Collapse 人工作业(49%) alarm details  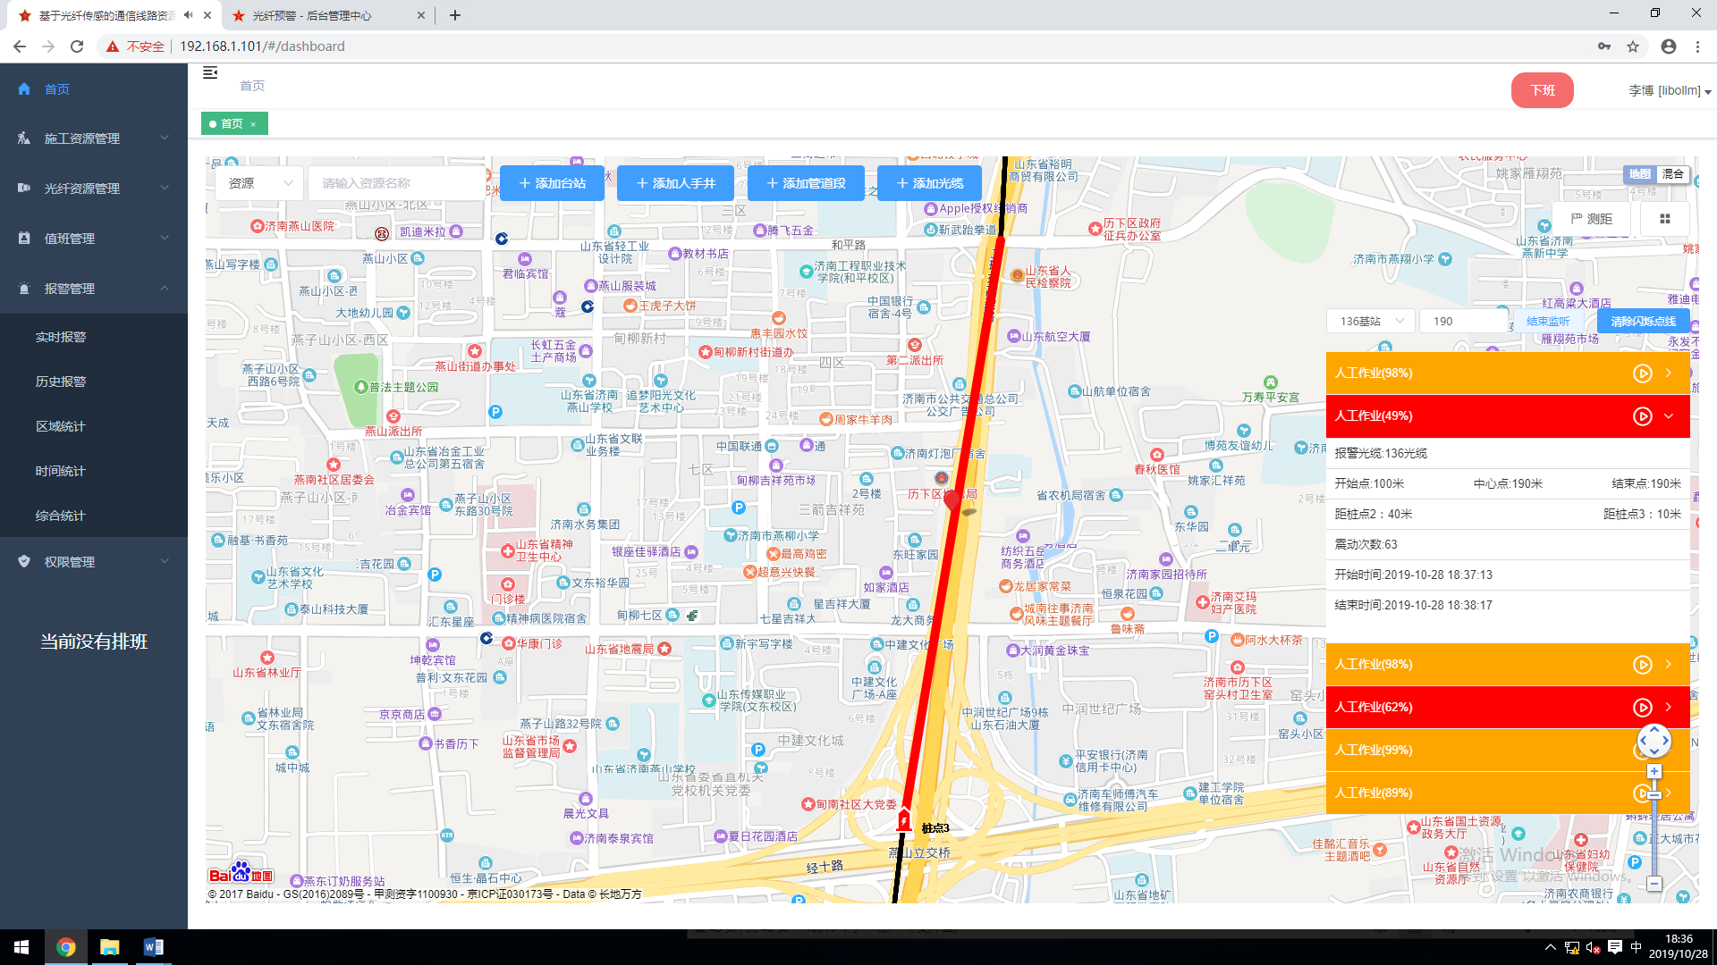[x=1669, y=416]
